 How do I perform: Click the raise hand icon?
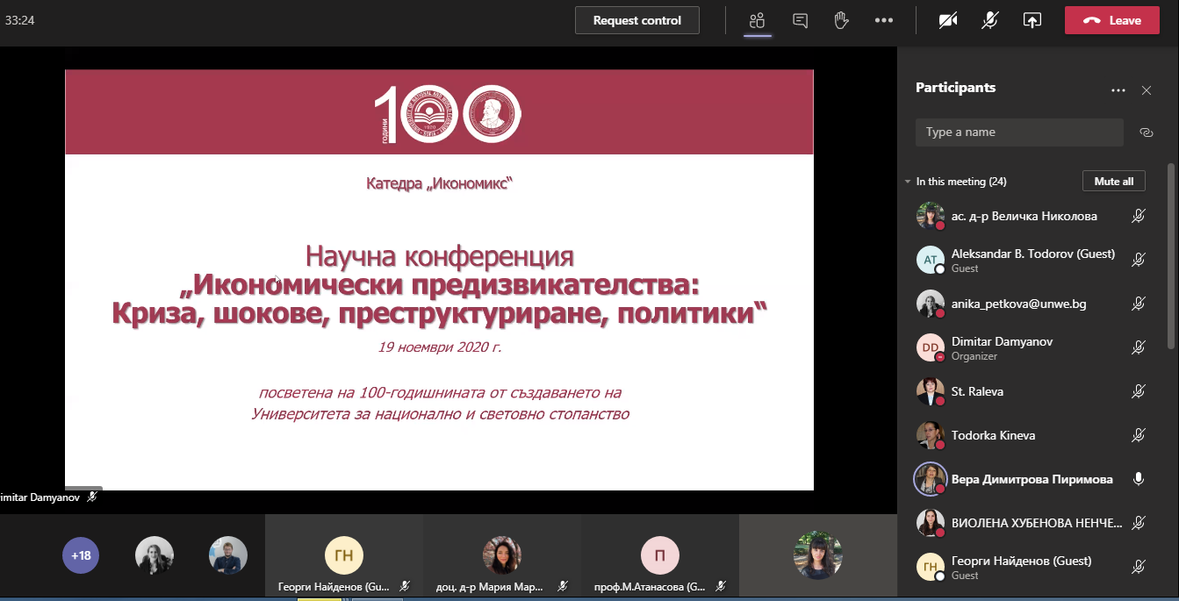pyautogui.click(x=841, y=20)
